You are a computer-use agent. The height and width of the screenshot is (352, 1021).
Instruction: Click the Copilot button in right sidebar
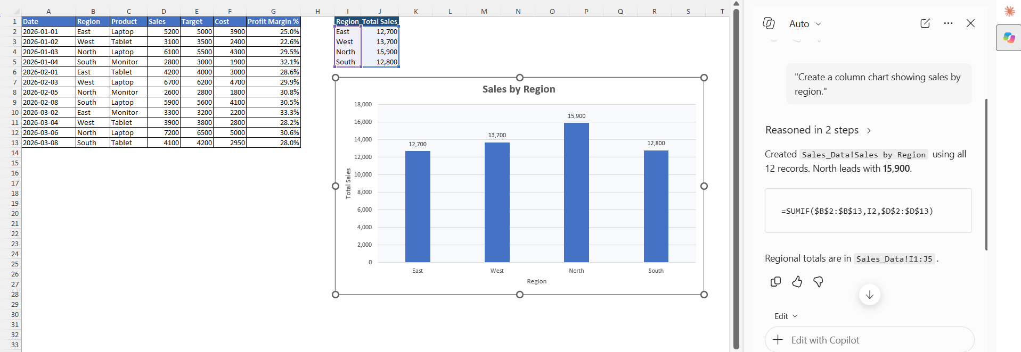(x=1009, y=38)
